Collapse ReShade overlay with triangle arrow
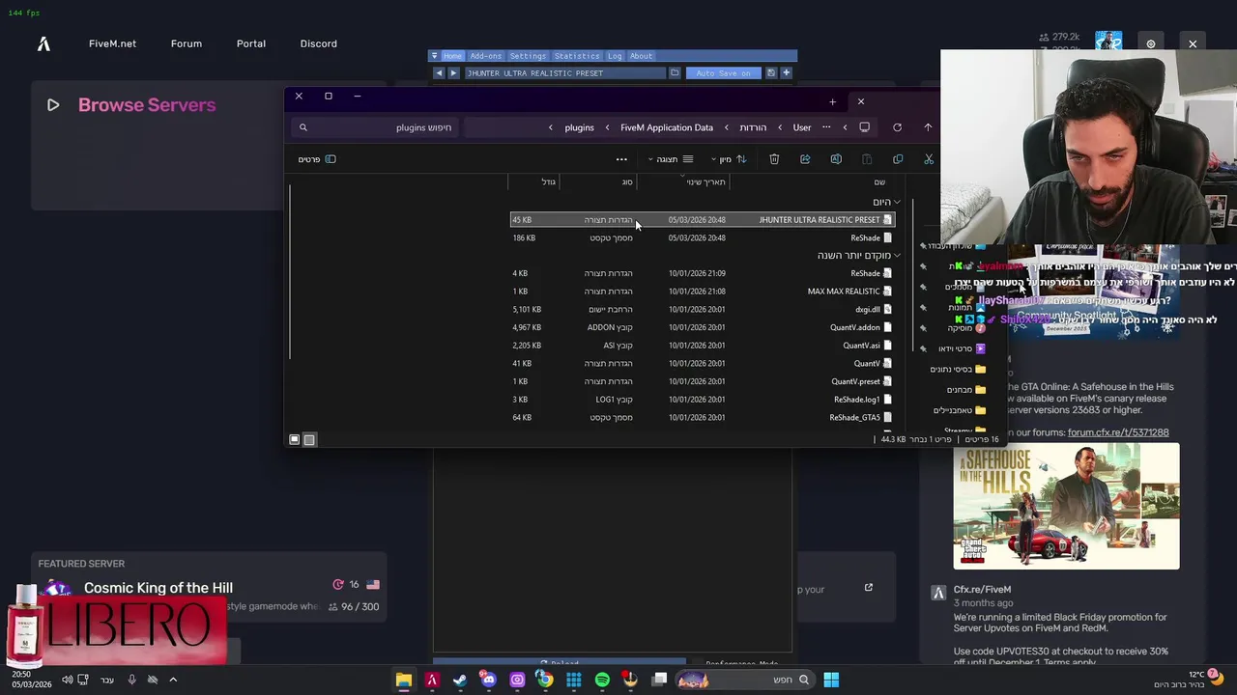Image resolution: width=1237 pixels, height=695 pixels. pos(434,56)
